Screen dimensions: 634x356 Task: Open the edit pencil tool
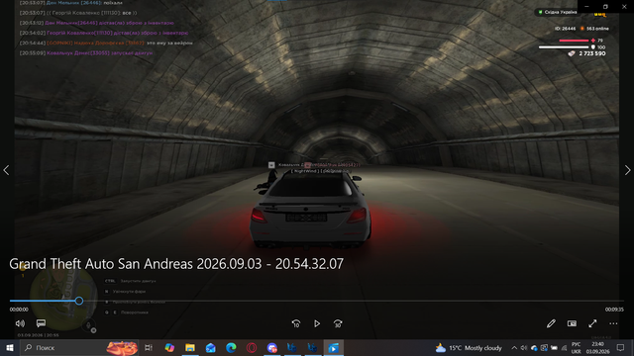click(x=551, y=323)
